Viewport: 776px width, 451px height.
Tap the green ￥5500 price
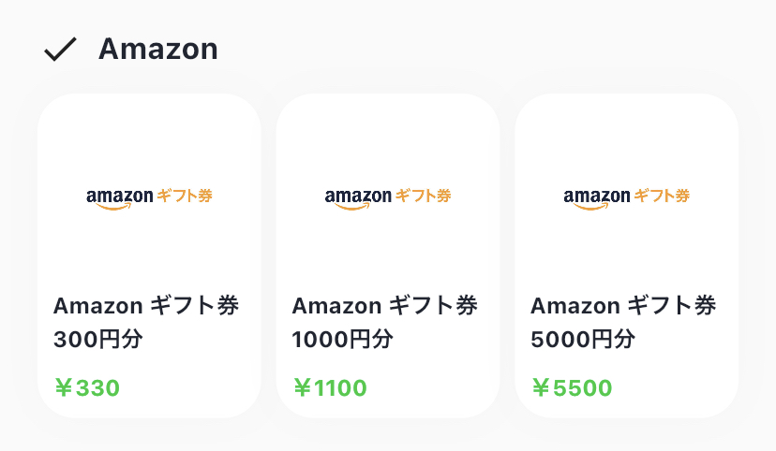[572, 387]
